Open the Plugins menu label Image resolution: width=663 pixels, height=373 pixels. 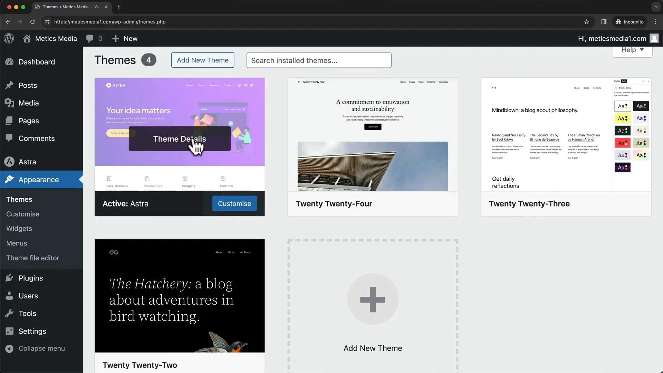(31, 278)
